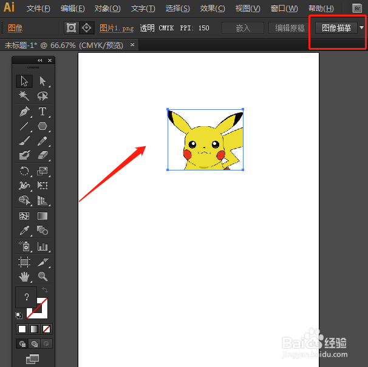The width and height of the screenshot is (368, 367).
Task: Select the Lasso tool
Action: pos(43,96)
